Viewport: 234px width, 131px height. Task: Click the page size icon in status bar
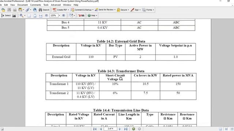(2, 129)
